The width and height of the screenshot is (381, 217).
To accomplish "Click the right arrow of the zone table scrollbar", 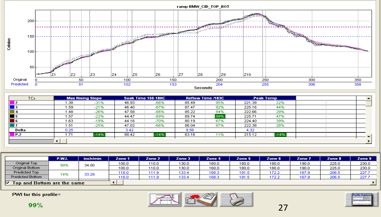I will [x=374, y=182].
